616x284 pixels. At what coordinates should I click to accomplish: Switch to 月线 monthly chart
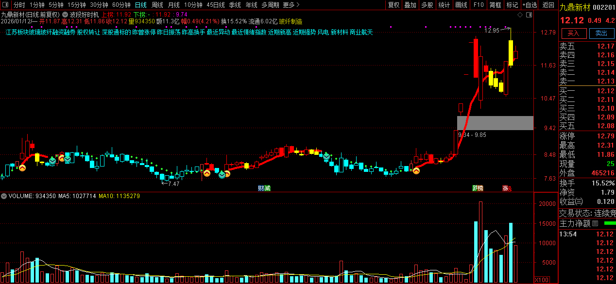tap(174, 5)
